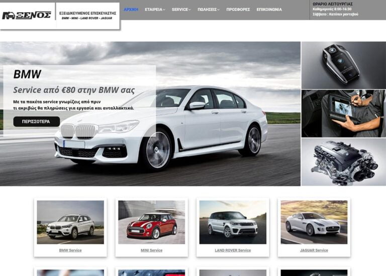Go to the ΕΠΙΚΟΙΝΩΝΙΑ page
The width and height of the screenshot is (386, 276).
(269, 10)
